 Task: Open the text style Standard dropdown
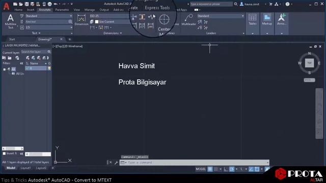tap(49, 16)
